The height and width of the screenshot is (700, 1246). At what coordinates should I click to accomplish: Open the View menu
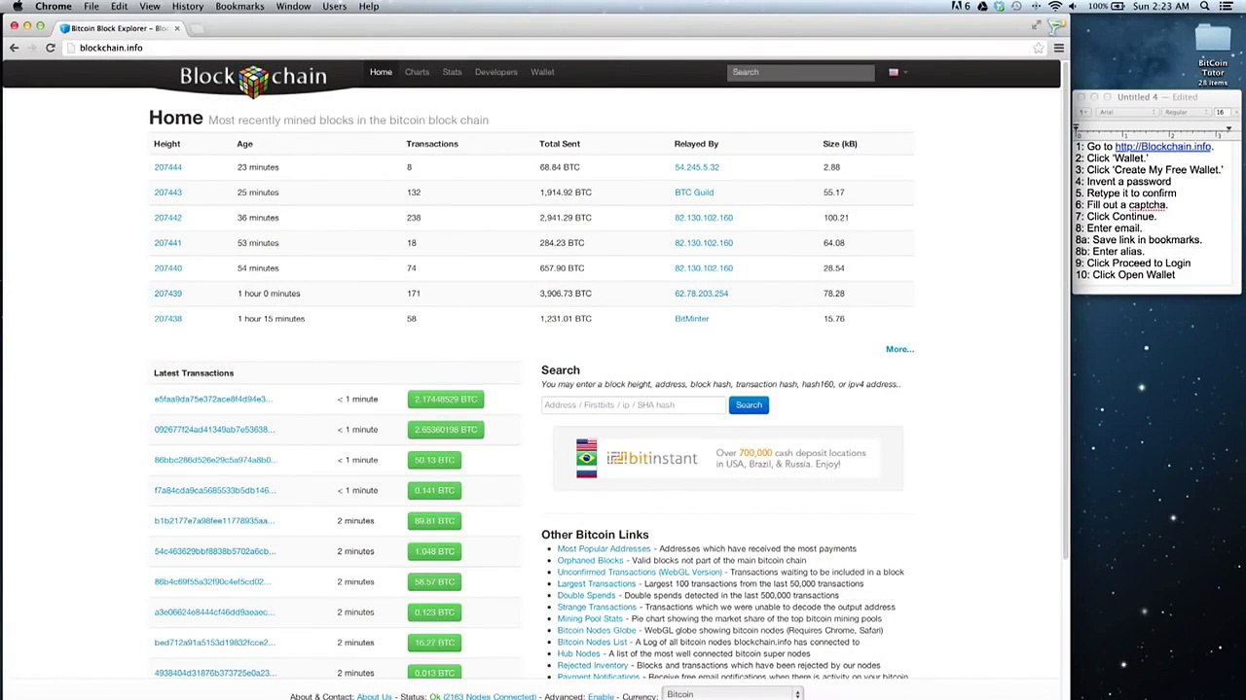(150, 7)
